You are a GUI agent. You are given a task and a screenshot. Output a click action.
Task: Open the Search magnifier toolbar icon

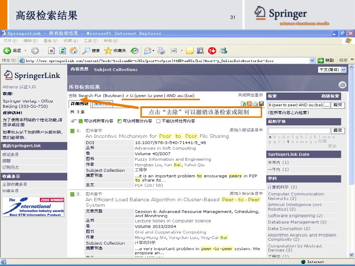pyautogui.click(x=86, y=51)
